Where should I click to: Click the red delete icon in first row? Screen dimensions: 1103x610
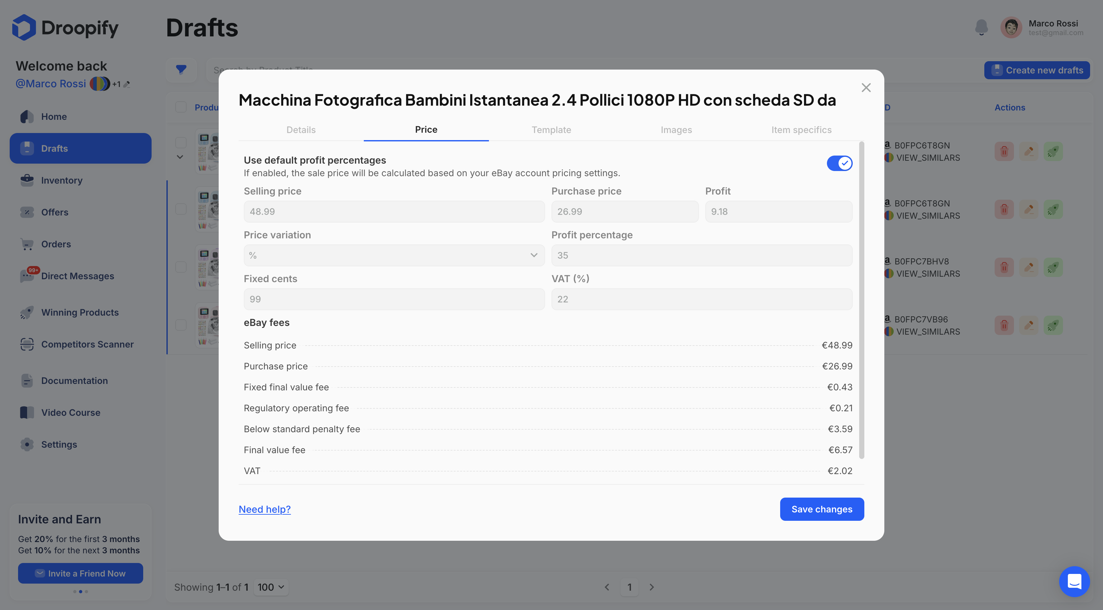tap(1004, 151)
